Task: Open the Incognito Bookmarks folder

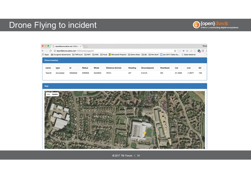Action: pos(61,55)
